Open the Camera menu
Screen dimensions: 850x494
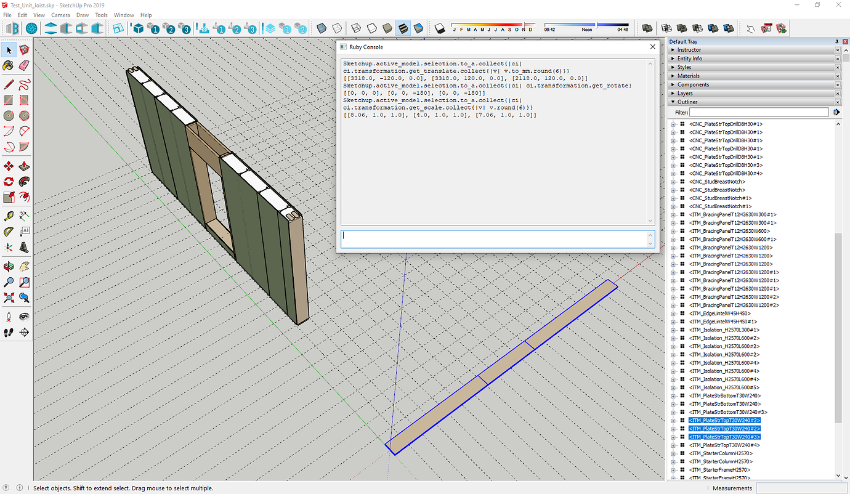[x=60, y=15]
